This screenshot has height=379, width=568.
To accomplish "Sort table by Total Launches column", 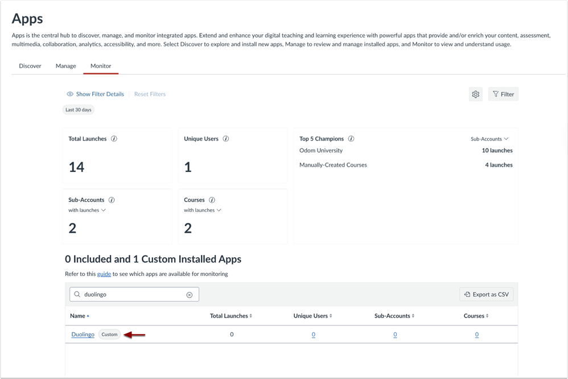I will (x=231, y=316).
